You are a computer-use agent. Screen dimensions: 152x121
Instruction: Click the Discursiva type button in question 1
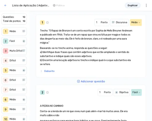[x=119, y=22]
